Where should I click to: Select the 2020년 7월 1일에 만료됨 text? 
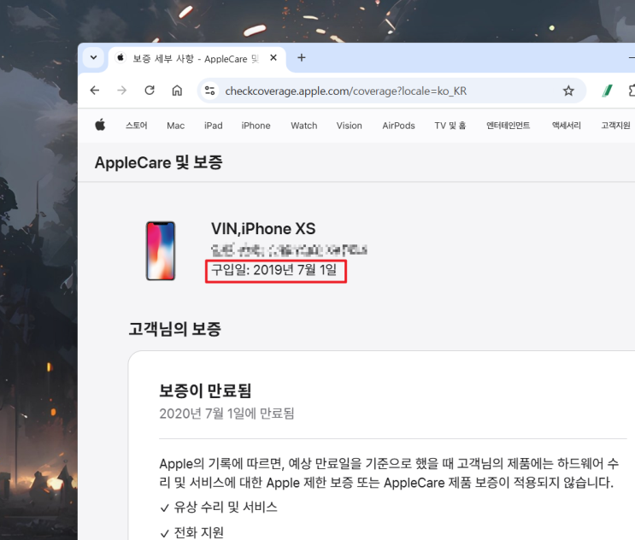(226, 414)
